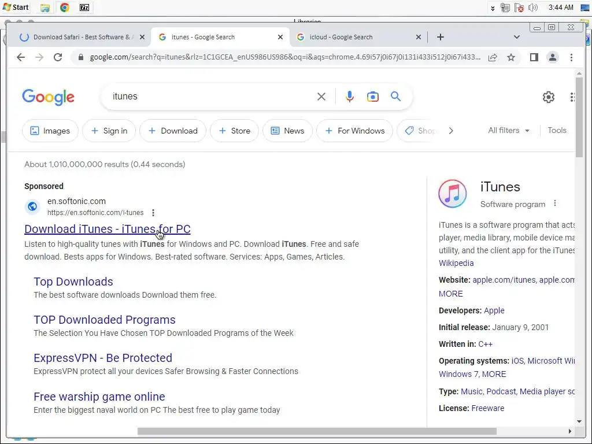Open softonic ad options dots
Screen dimensions: 592x444
pos(153,213)
